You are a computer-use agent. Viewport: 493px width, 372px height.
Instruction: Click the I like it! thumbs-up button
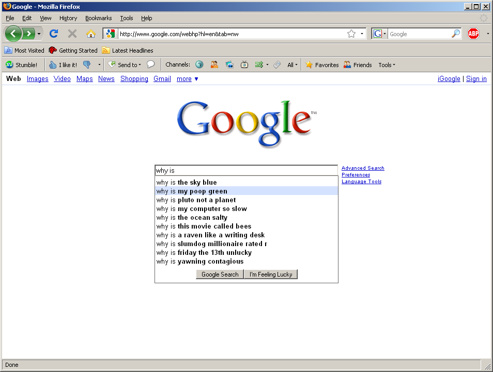point(63,65)
